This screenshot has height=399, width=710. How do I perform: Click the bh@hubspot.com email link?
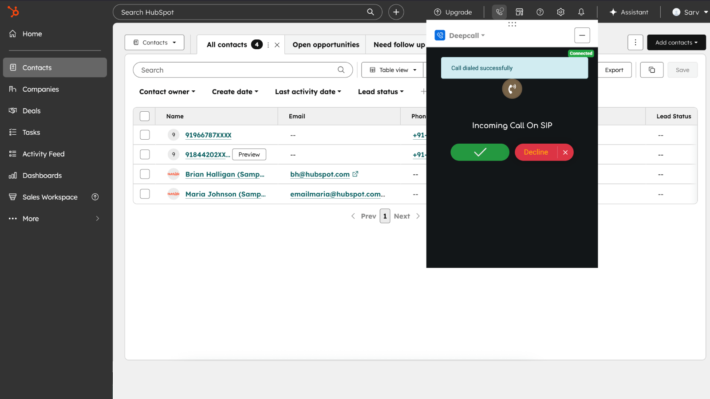[320, 174]
